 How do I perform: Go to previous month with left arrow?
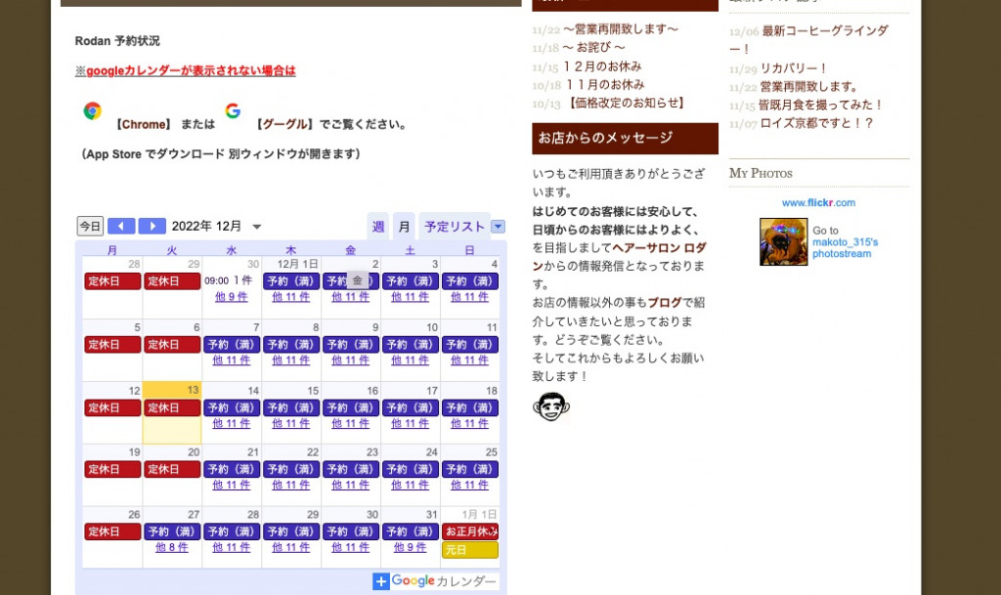[121, 226]
